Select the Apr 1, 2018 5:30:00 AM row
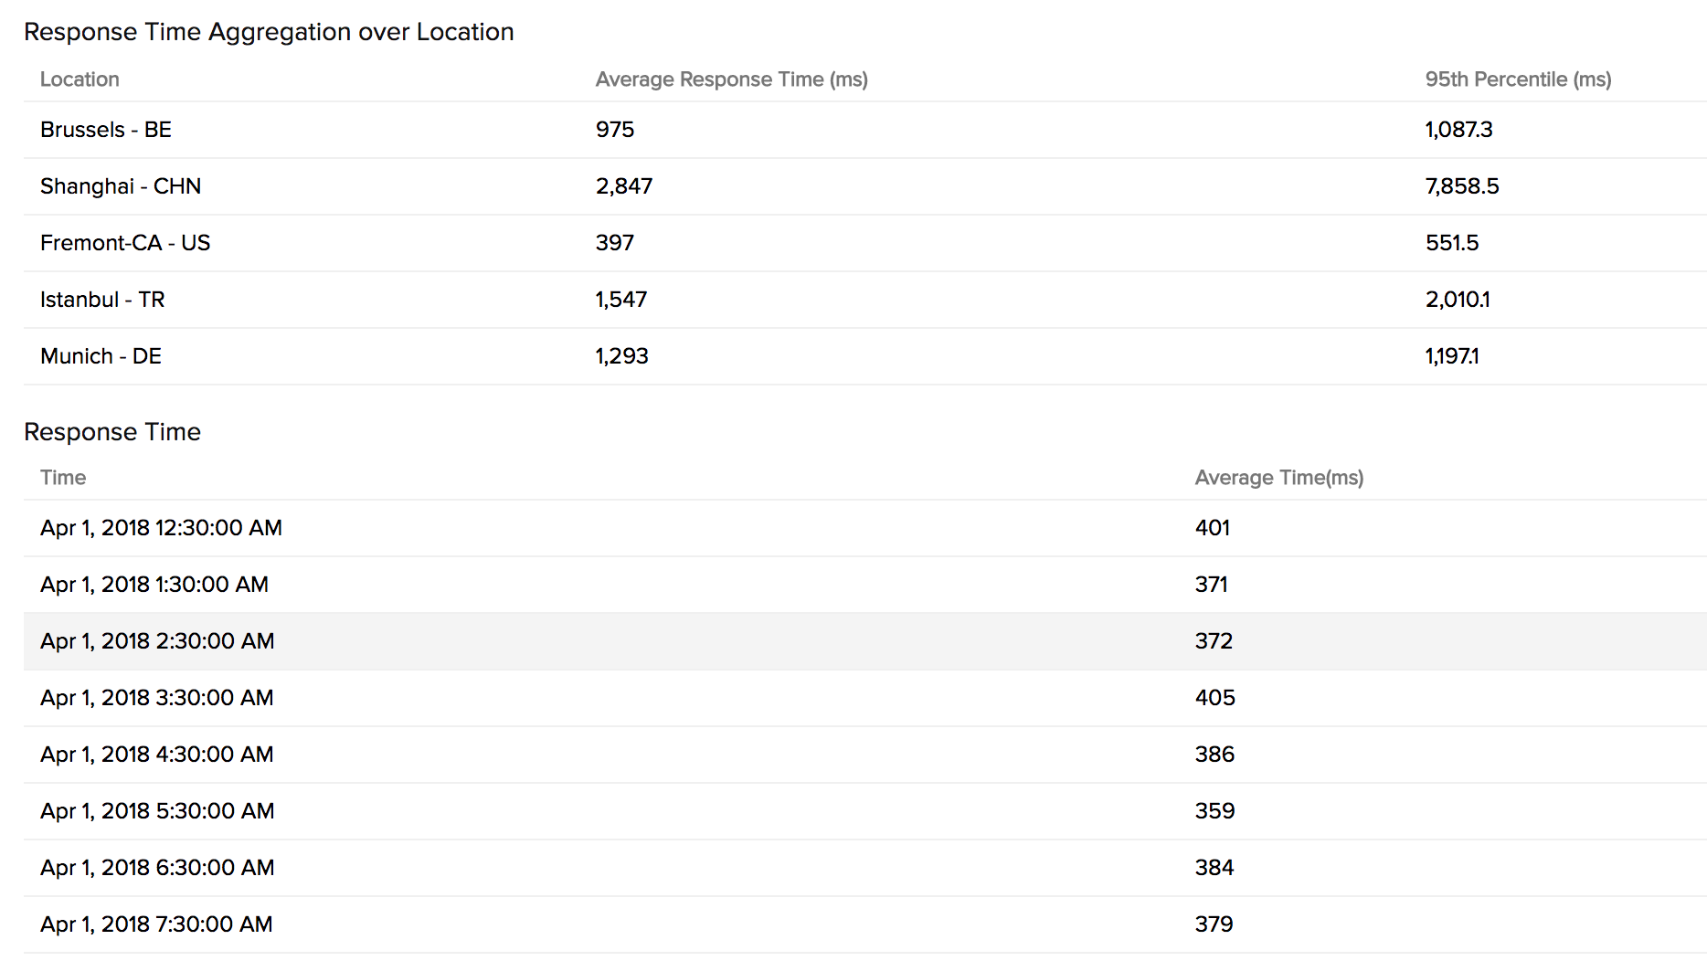Screen dimensions: 1707x961 (157, 811)
